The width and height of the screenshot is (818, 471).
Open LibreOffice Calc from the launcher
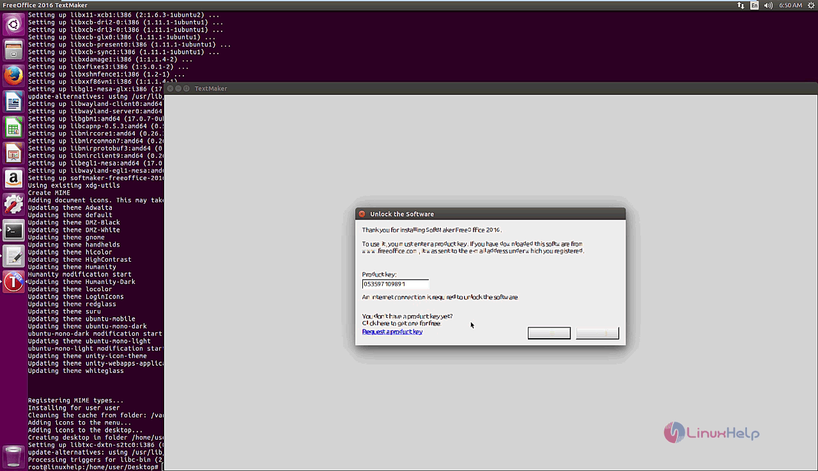pyautogui.click(x=13, y=128)
